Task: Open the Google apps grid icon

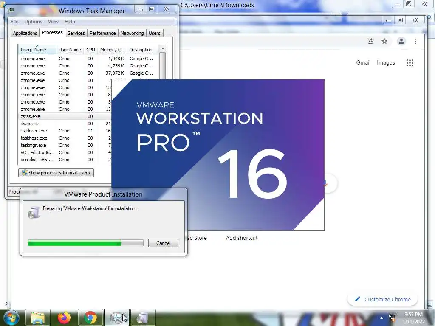Action: pos(410,63)
